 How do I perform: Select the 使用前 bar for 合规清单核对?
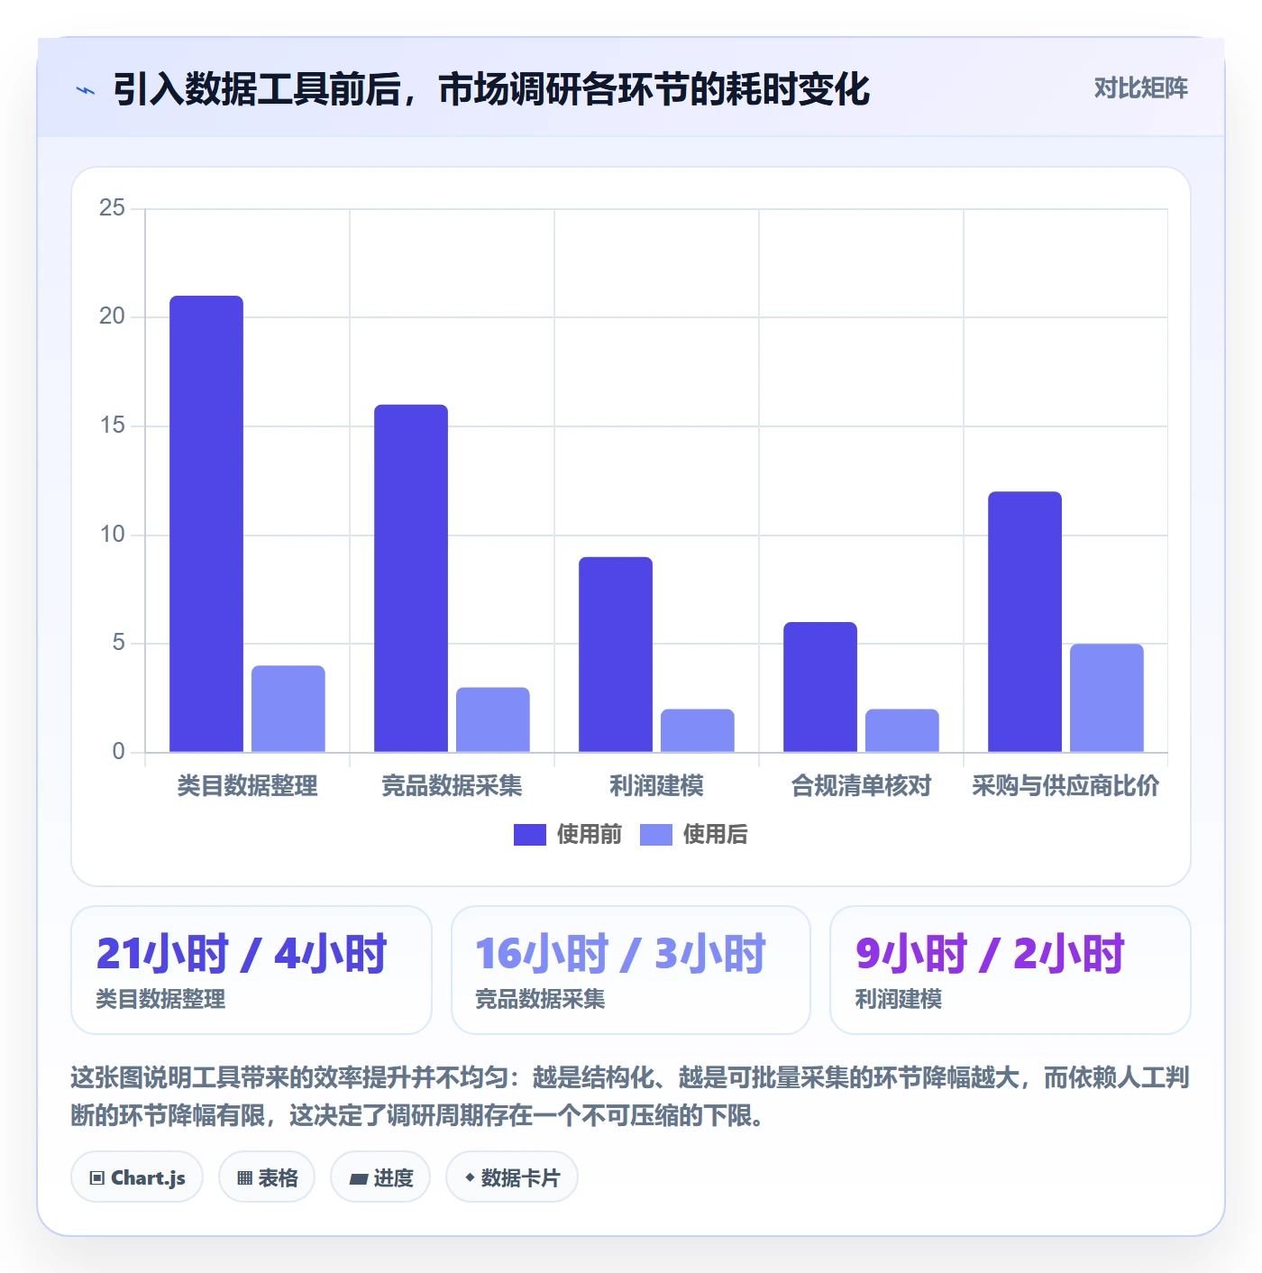tap(820, 687)
